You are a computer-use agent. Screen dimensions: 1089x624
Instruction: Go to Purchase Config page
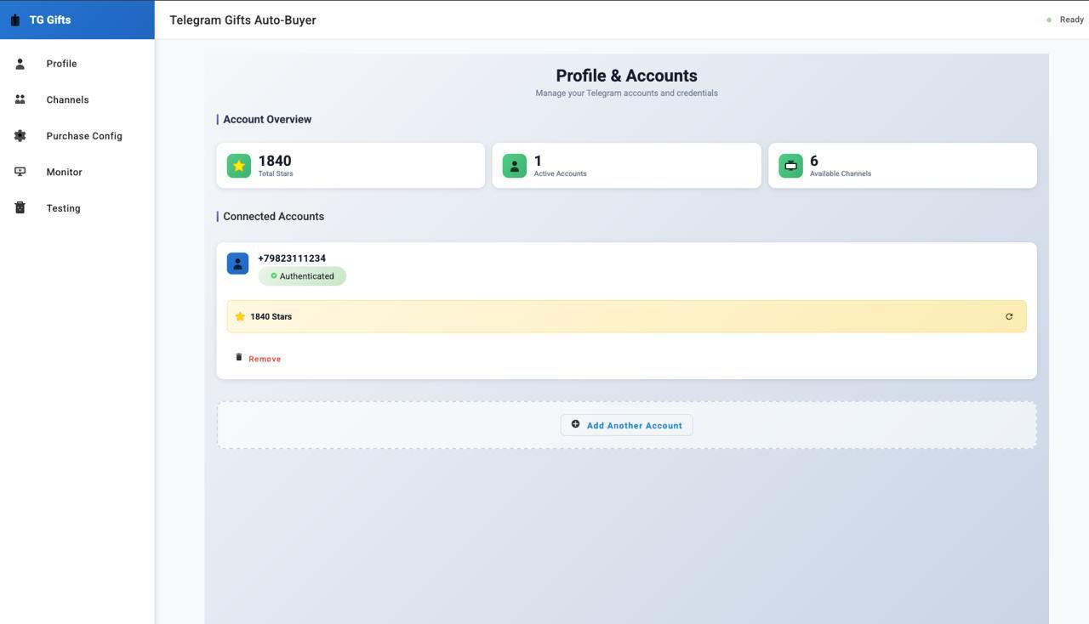pyautogui.click(x=77, y=136)
